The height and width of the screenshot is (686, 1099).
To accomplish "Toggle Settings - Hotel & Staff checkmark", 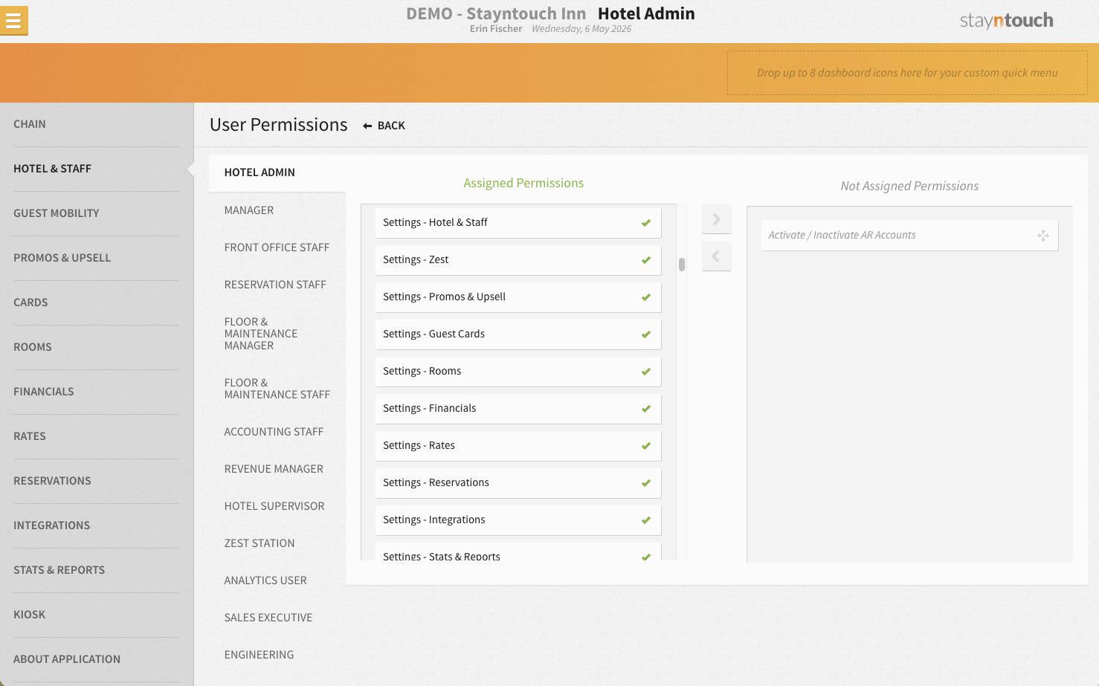I will [646, 223].
